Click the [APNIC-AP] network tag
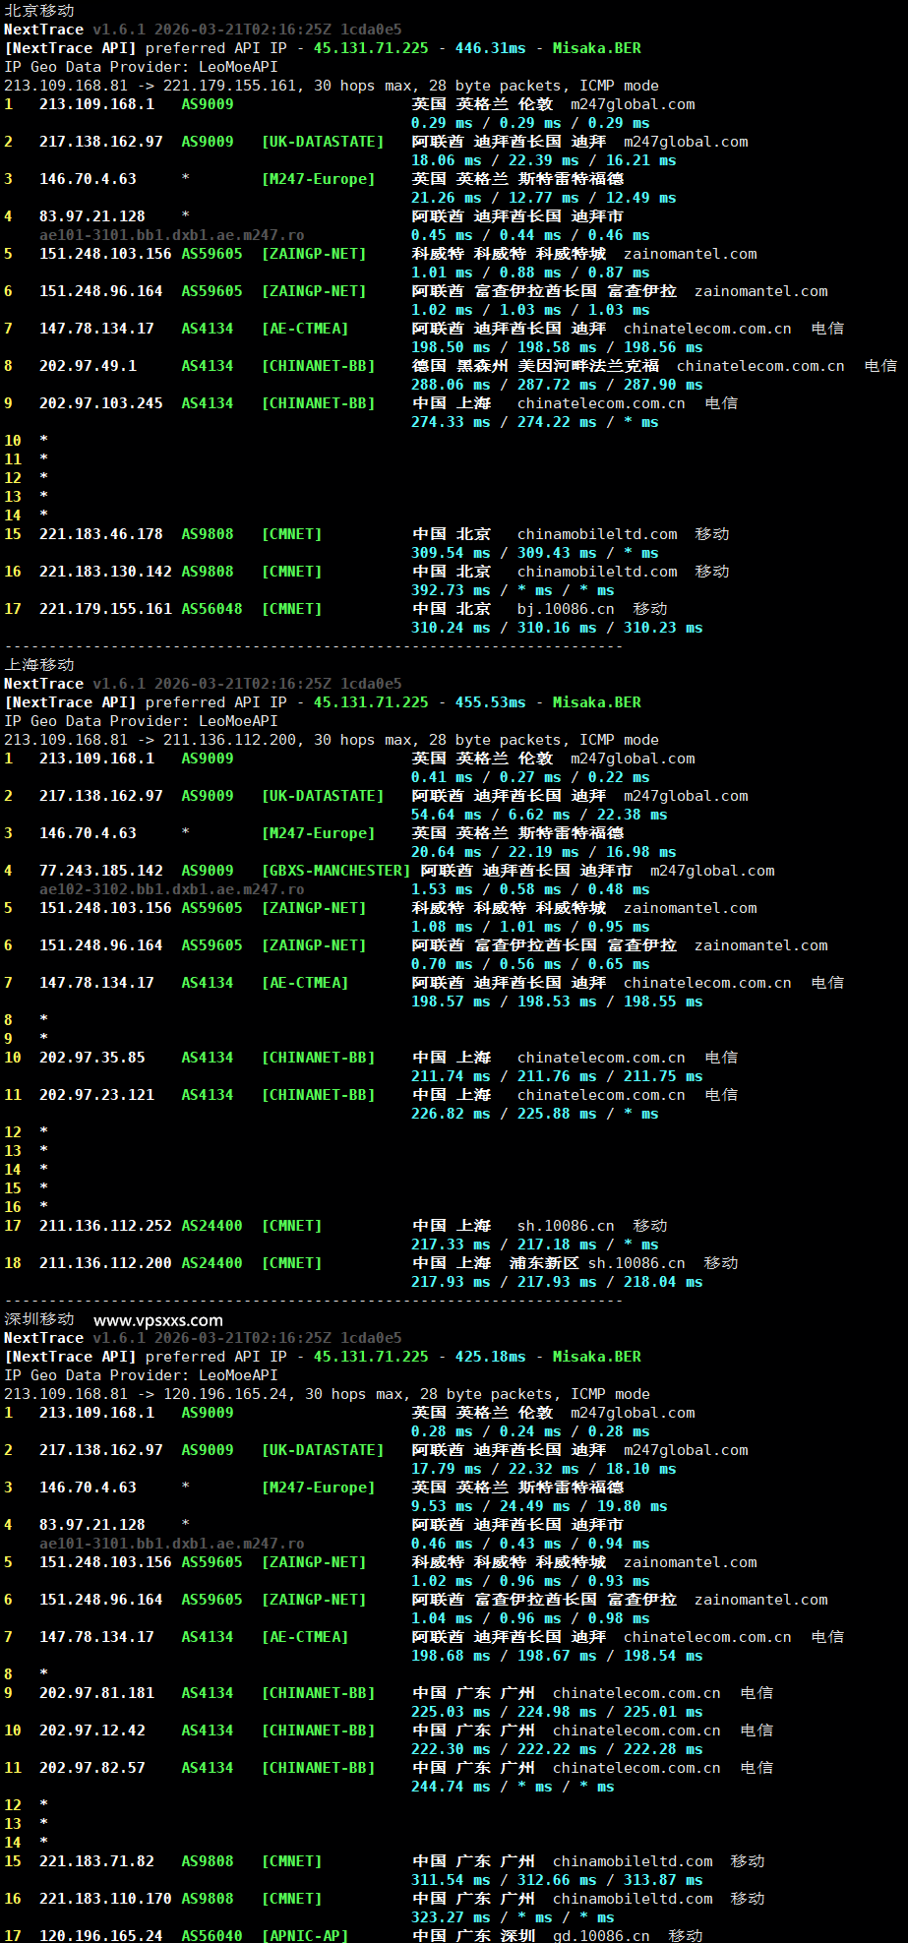 click(305, 1935)
